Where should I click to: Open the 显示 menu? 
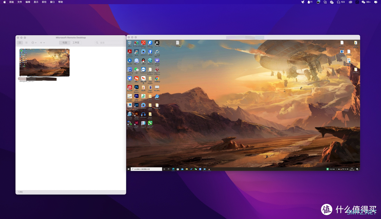(36, 2)
